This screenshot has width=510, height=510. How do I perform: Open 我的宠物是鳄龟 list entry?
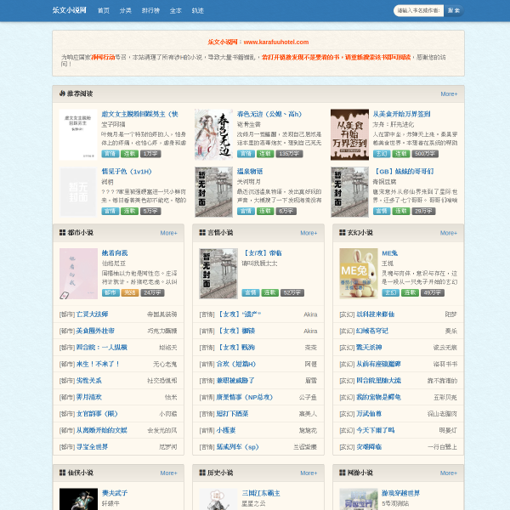pos(378,397)
